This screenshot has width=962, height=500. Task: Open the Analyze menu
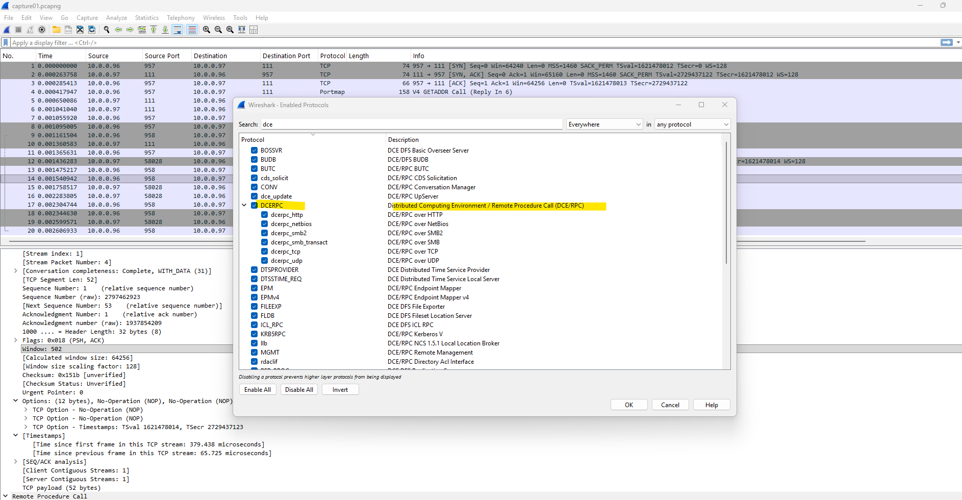(x=116, y=18)
